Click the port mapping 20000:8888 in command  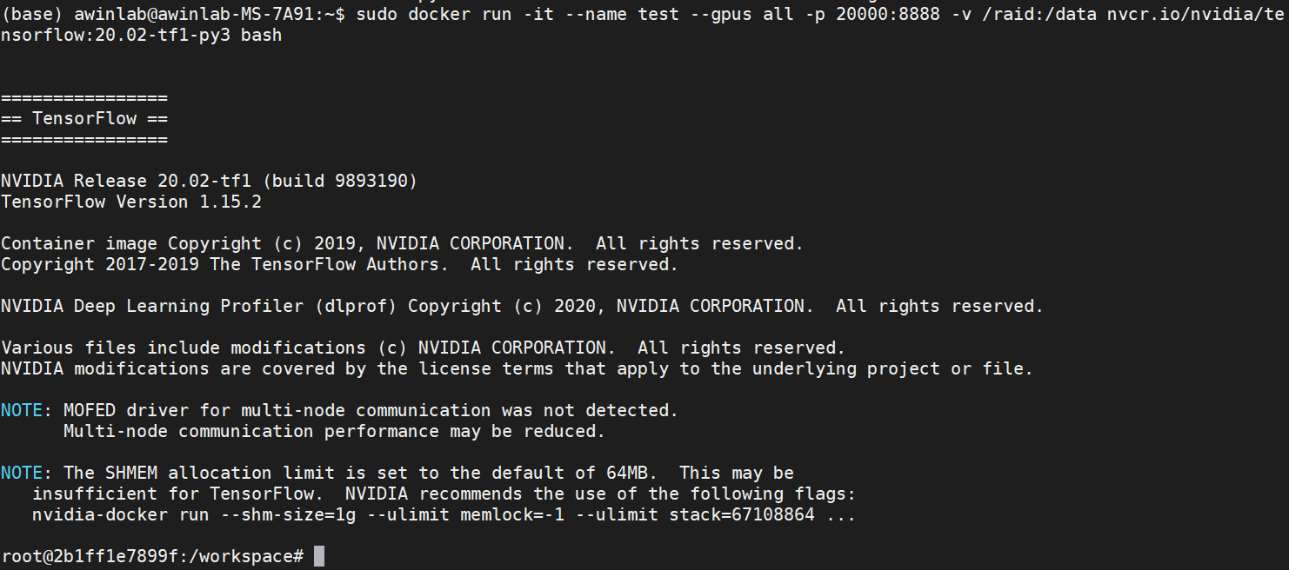coord(888,15)
